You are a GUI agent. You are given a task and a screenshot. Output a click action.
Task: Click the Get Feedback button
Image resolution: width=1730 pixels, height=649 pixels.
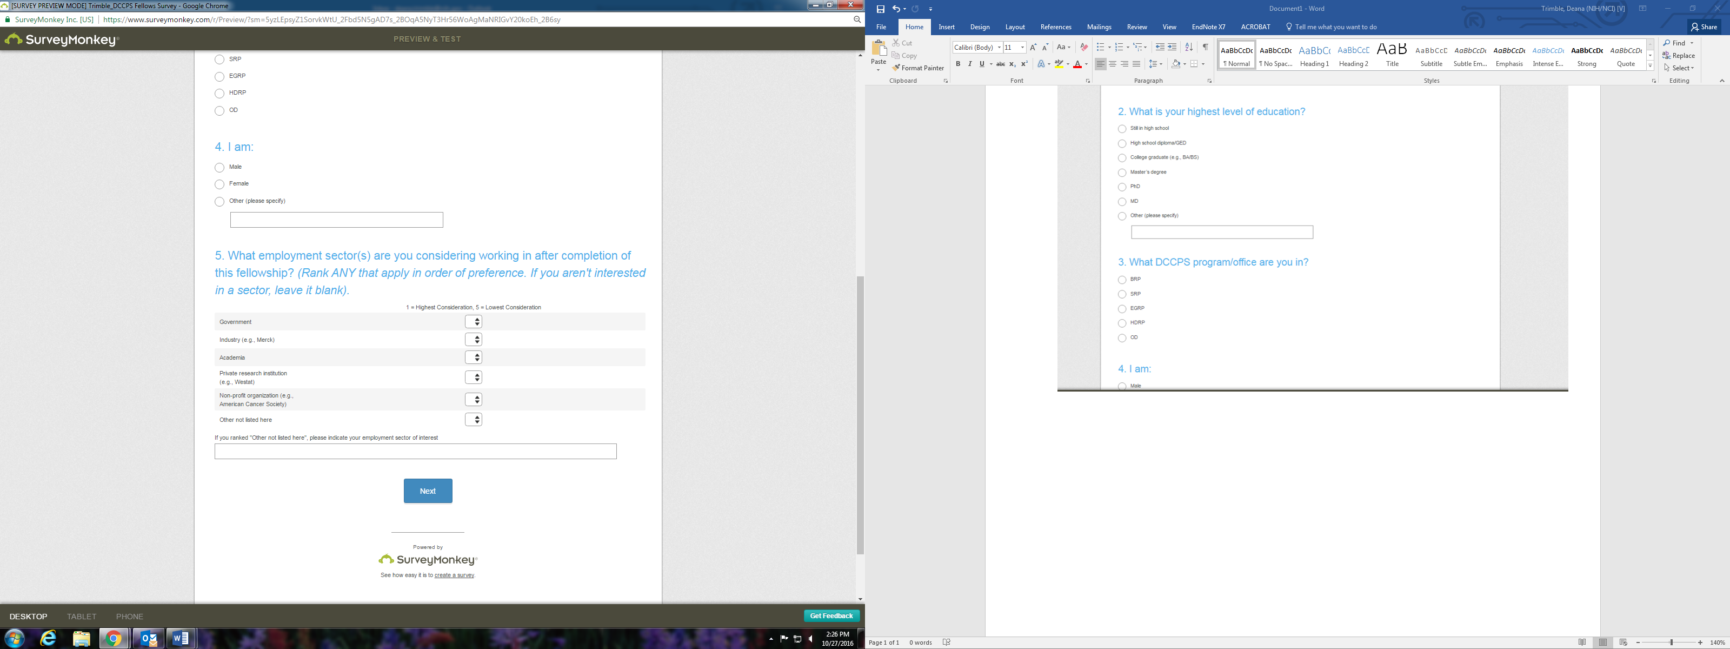[831, 615]
